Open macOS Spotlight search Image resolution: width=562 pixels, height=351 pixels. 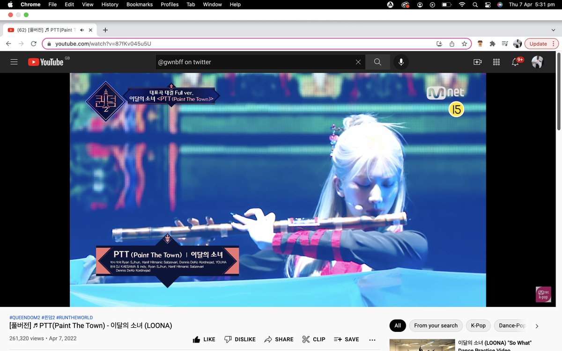[x=475, y=4]
